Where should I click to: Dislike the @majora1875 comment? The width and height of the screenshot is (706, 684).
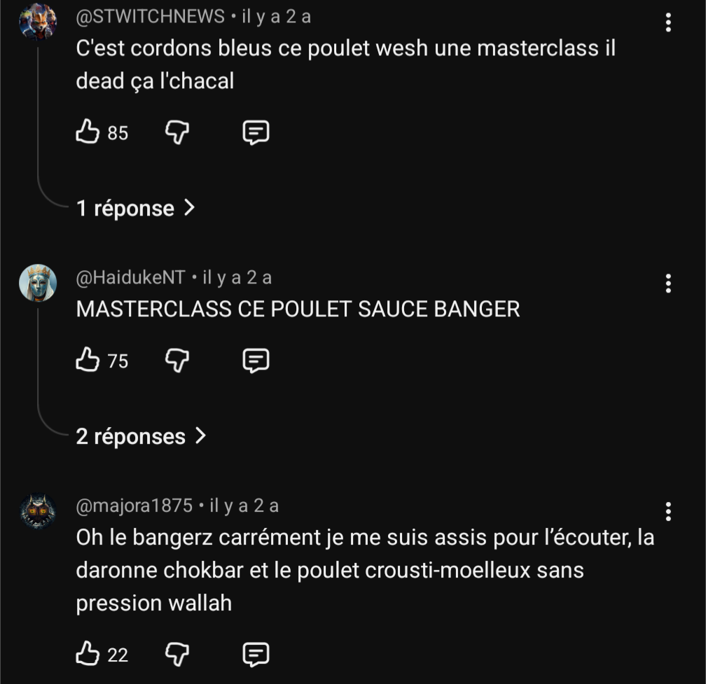[x=177, y=655]
